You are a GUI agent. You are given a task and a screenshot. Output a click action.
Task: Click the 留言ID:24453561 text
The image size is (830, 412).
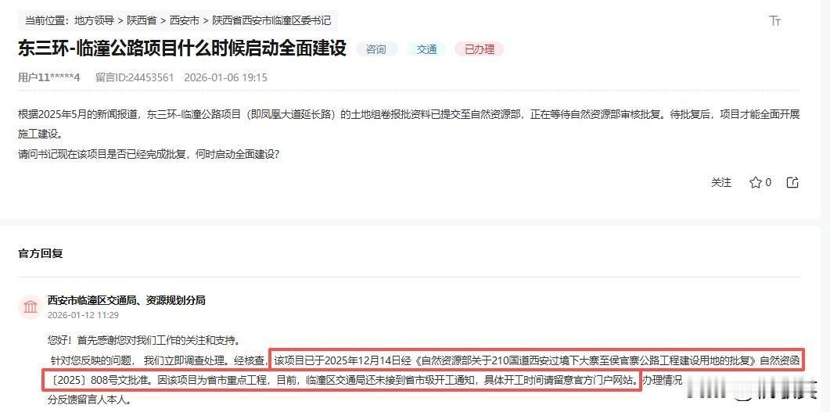point(135,77)
